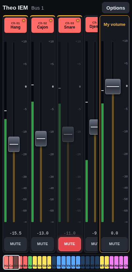The width and height of the screenshot is (132, 272).
Task: Click the Theo IEM mix title
Action: [15, 8]
